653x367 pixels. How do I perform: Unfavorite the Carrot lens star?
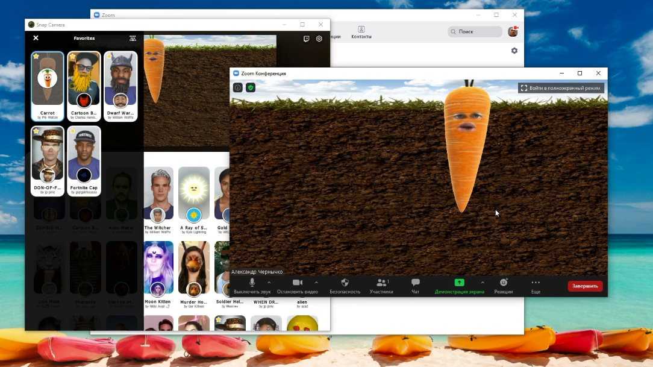[36, 57]
